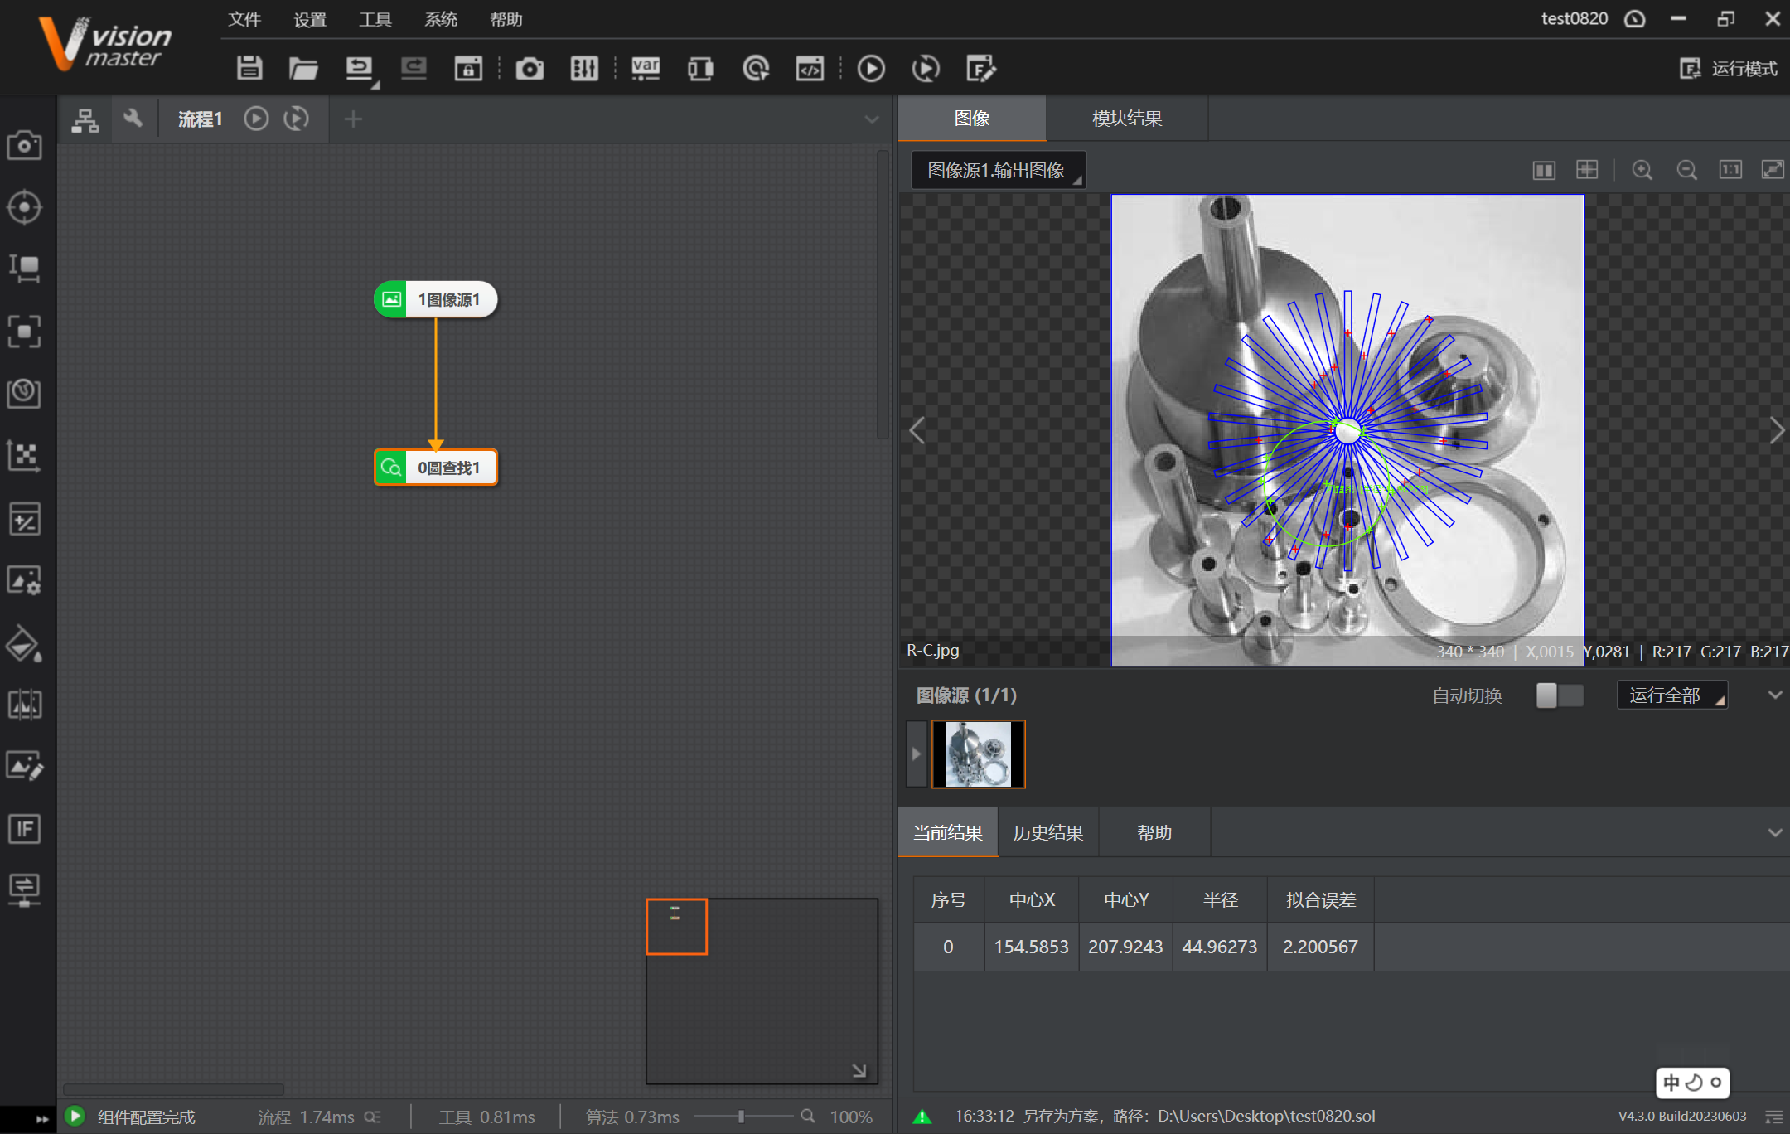Open defect detection sidebar icon
1790x1134 pixels.
24,705
